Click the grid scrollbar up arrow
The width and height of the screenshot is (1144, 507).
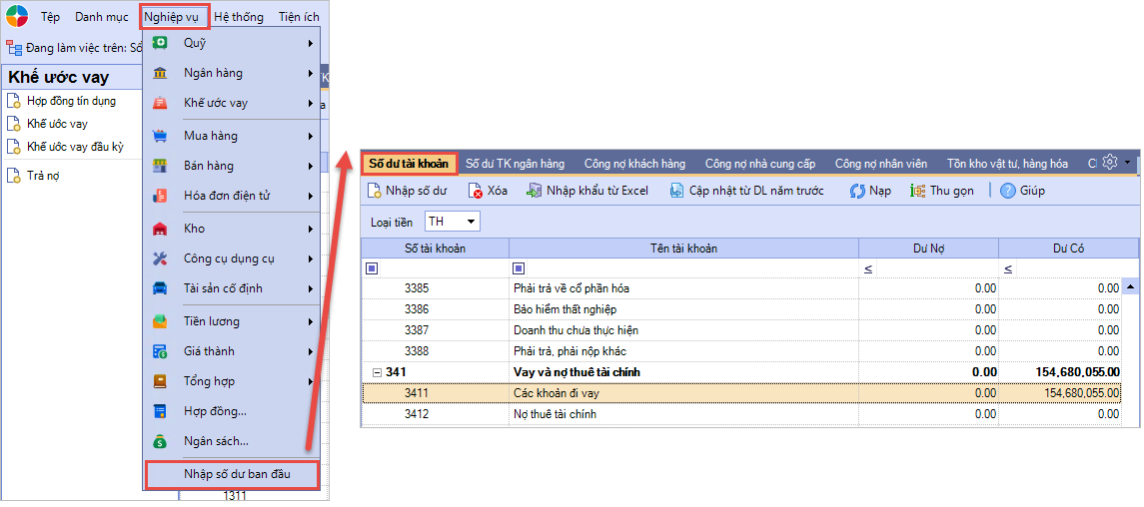click(x=1130, y=287)
